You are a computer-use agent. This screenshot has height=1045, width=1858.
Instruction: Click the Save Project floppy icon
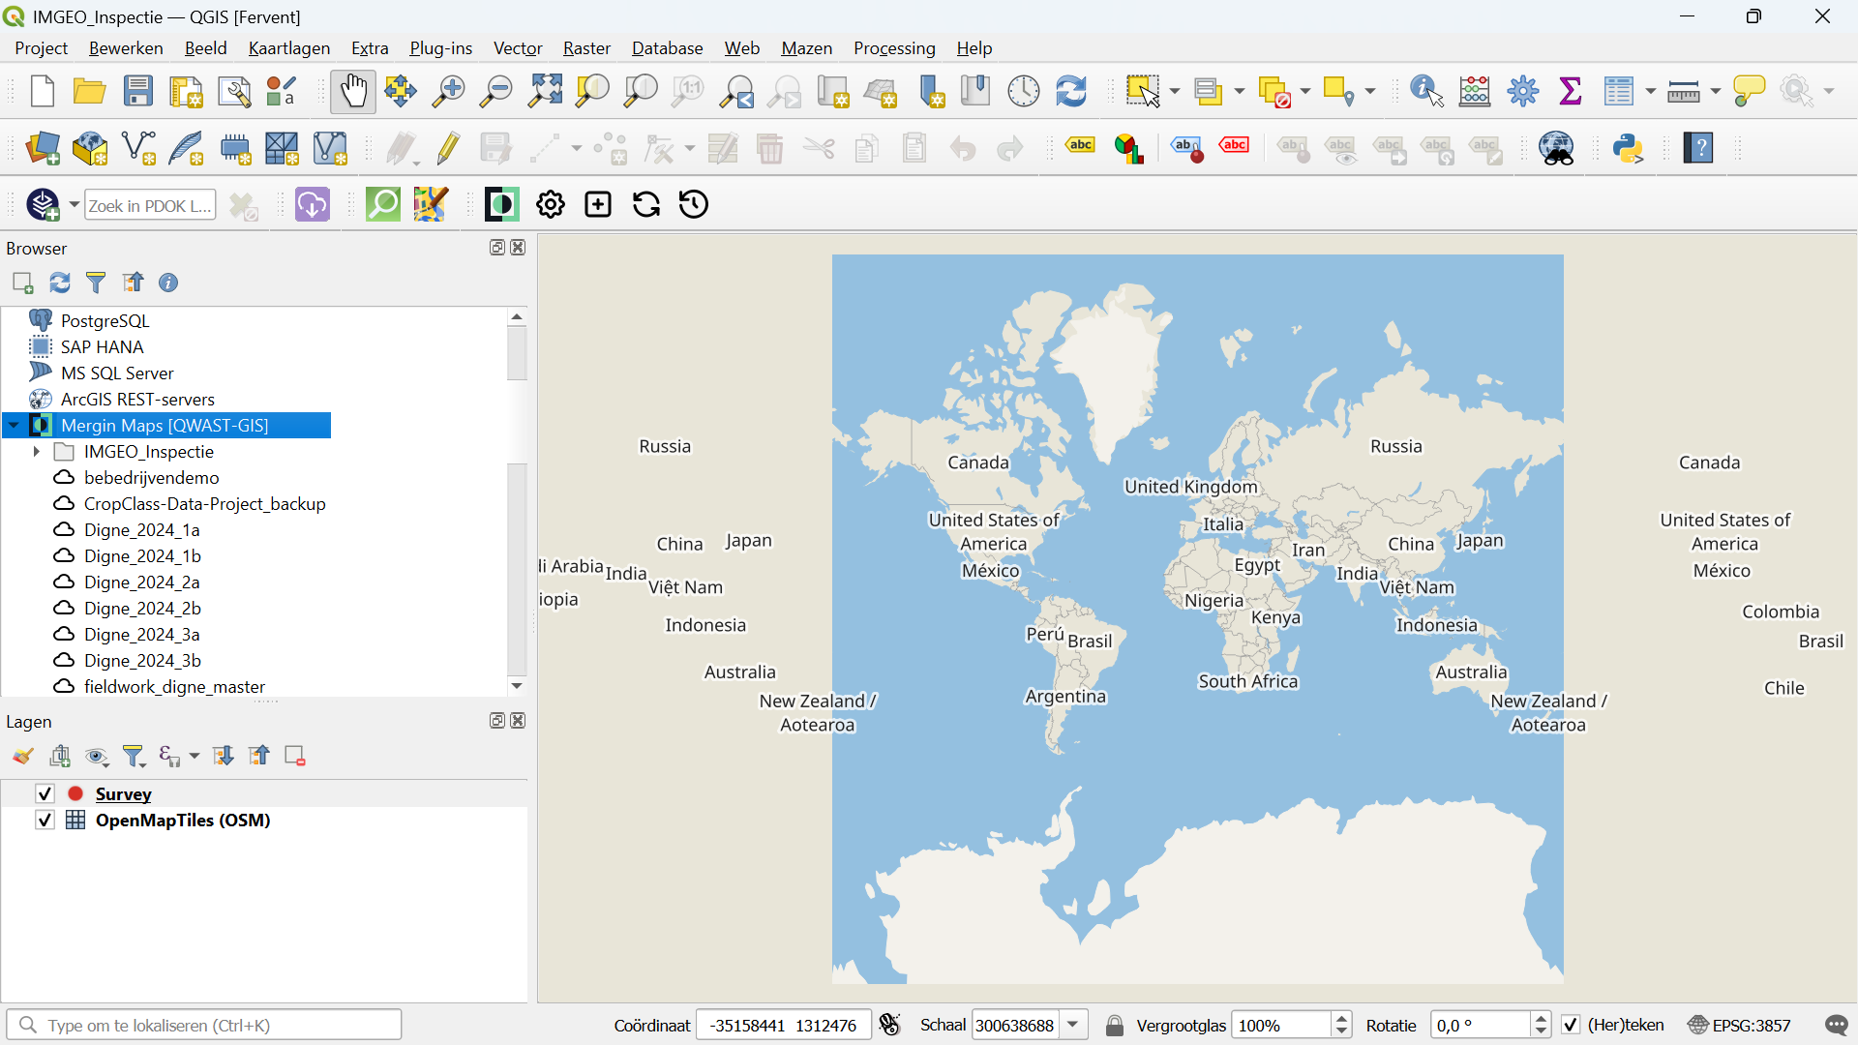tap(138, 92)
